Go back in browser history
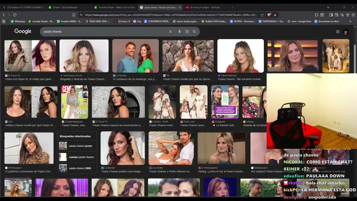 (4, 15)
